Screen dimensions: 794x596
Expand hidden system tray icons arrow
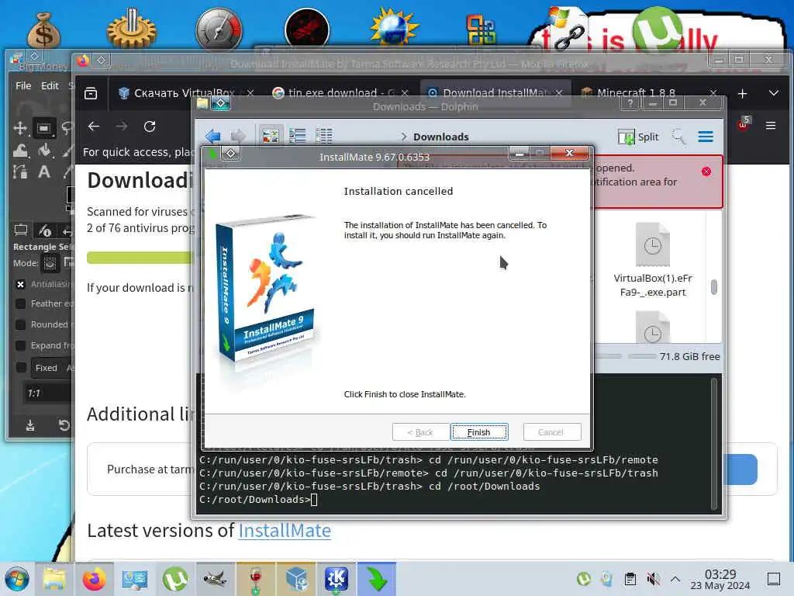675,579
